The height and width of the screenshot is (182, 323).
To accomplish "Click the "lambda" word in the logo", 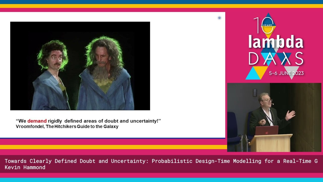I will click(276, 41).
